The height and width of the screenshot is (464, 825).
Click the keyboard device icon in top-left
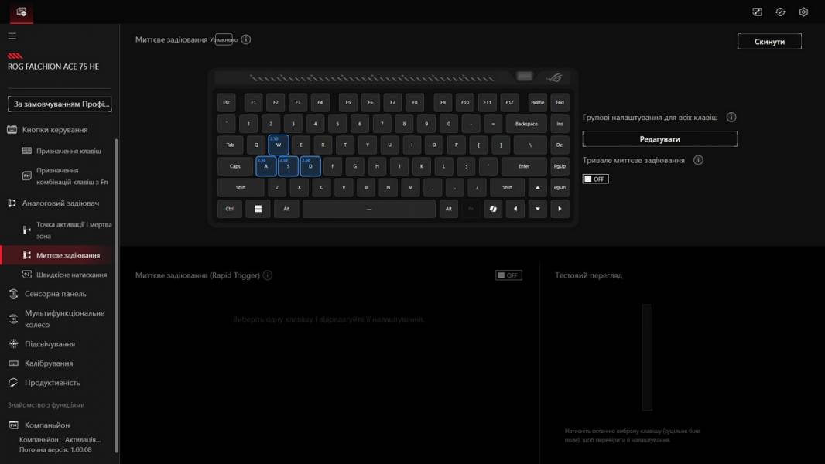tap(21, 12)
